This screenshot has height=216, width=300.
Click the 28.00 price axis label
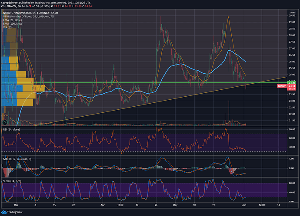tap(292, 35)
